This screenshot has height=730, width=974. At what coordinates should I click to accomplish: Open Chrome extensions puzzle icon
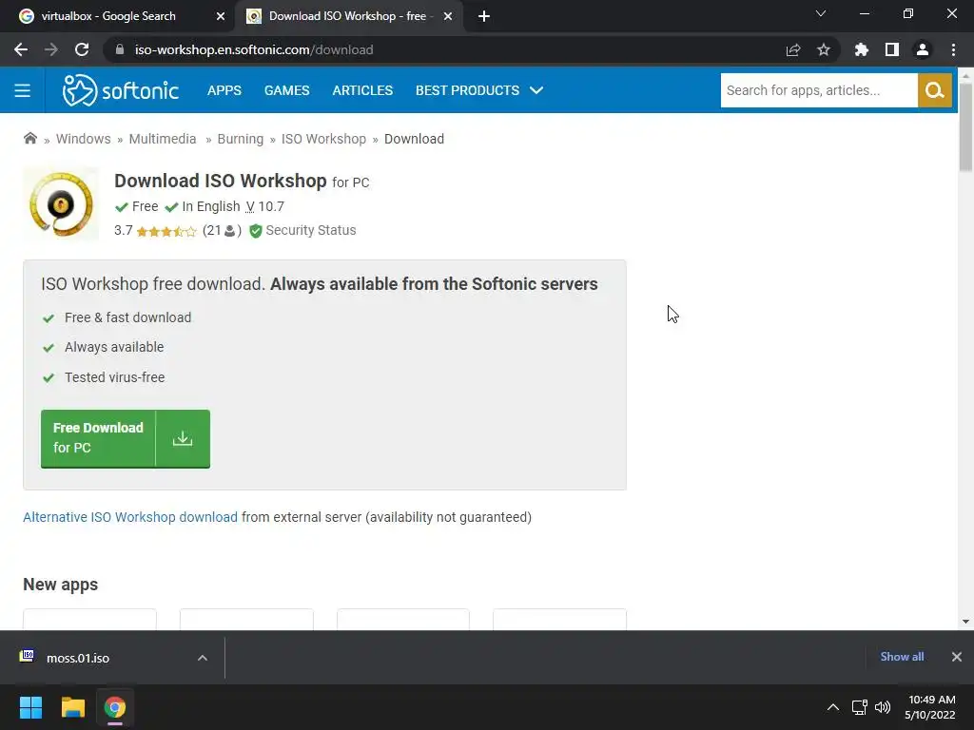point(862,49)
